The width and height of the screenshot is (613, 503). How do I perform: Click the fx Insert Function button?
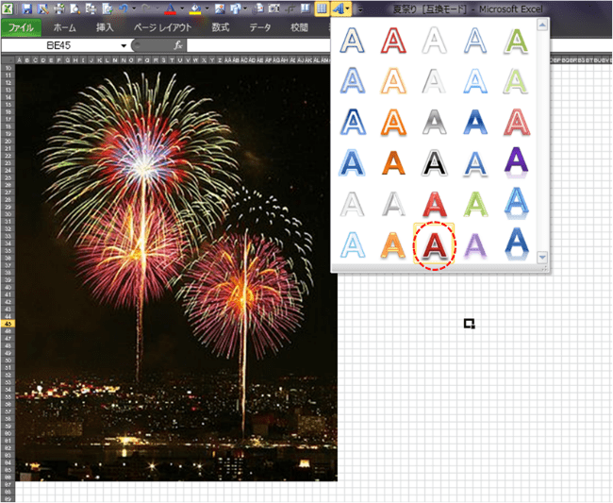tap(178, 45)
